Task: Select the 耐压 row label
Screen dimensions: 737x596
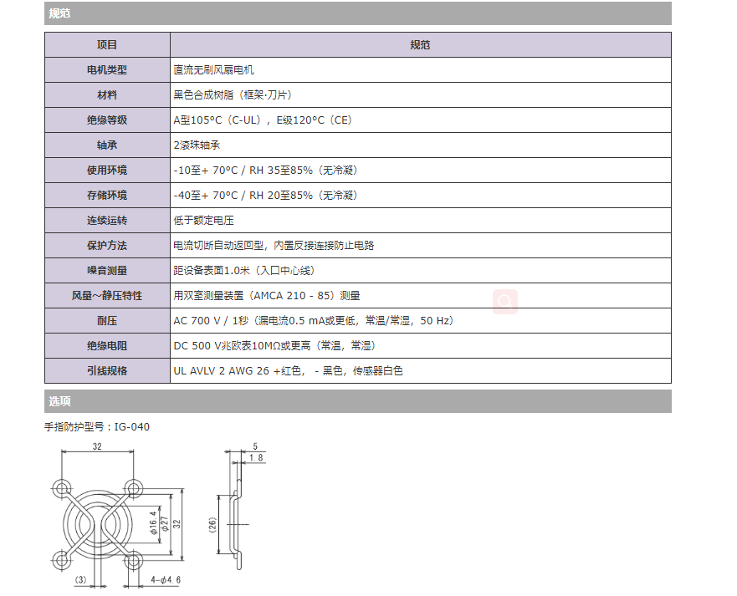Action: pyautogui.click(x=107, y=321)
